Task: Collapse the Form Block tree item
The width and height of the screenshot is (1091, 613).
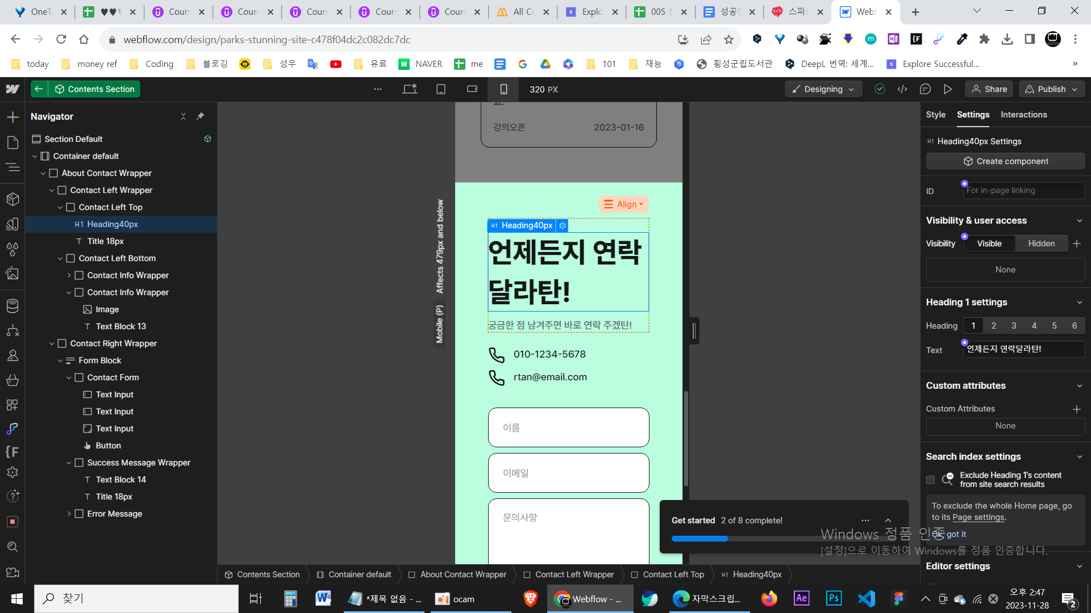Action: click(60, 360)
